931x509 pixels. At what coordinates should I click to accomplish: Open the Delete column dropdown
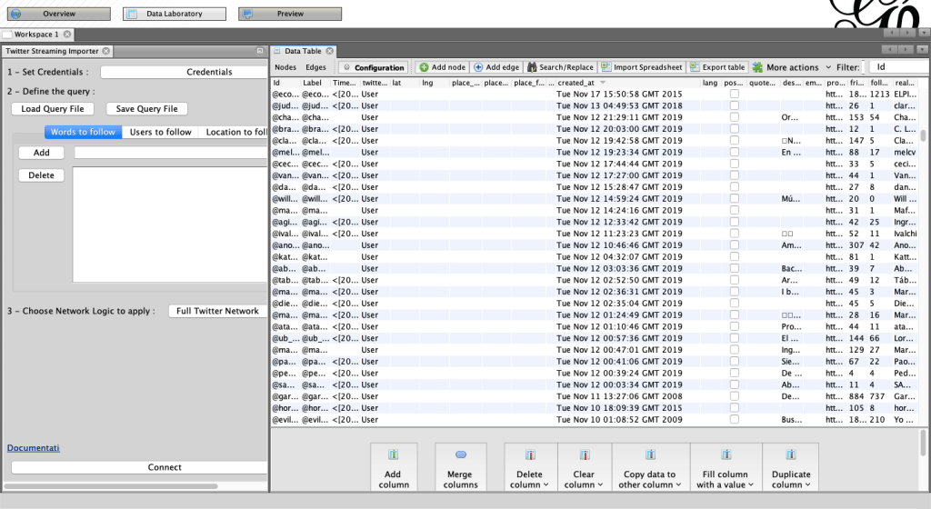click(x=546, y=484)
